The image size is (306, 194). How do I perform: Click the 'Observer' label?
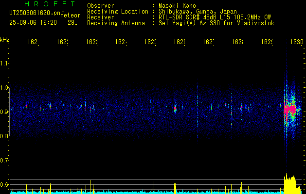(x=101, y=5)
